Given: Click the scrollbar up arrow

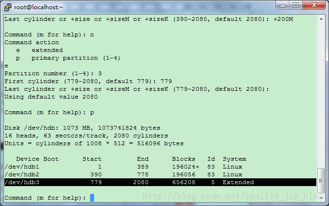Looking at the screenshot, I should [x=321, y=19].
